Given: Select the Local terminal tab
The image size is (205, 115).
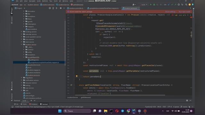Looking at the screenshot, I should coord(24,101).
